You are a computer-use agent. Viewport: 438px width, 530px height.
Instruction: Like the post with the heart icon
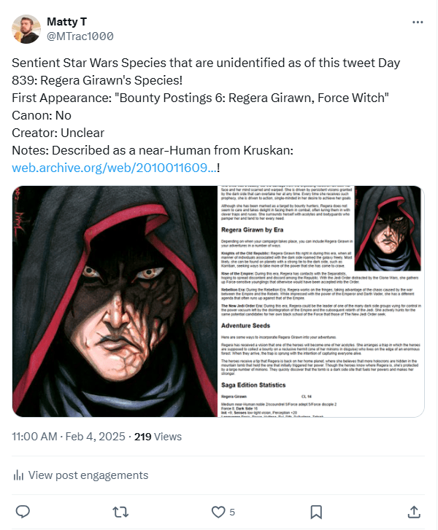tap(218, 511)
